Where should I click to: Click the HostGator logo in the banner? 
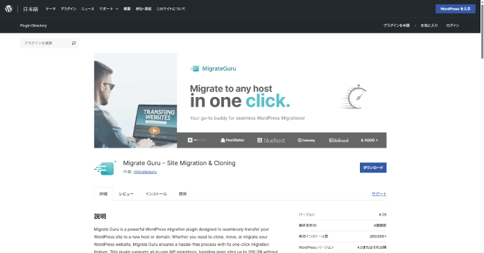232,140
